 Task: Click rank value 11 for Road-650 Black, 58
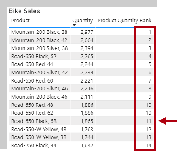coord(149,121)
